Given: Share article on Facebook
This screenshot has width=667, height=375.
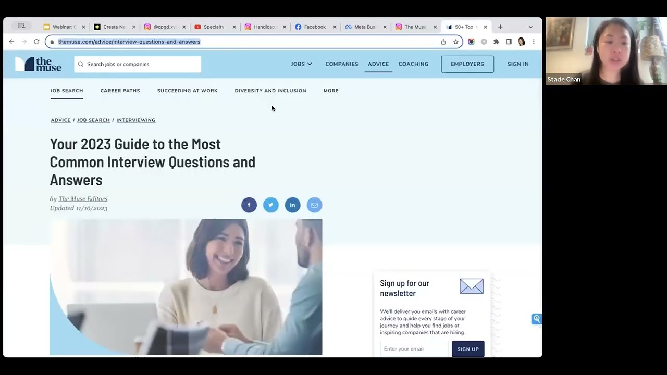Looking at the screenshot, I should click(249, 205).
